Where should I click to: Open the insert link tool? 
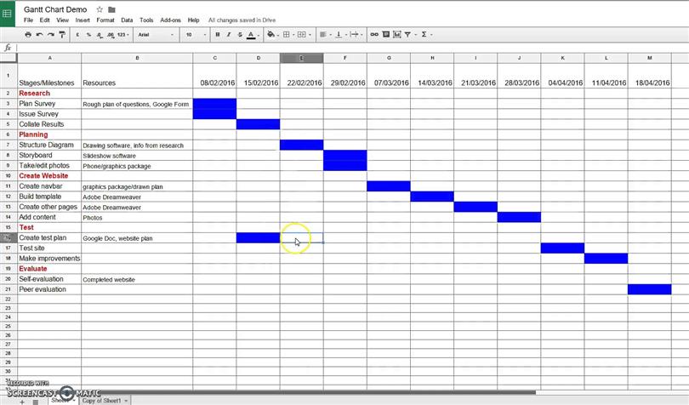click(x=374, y=34)
